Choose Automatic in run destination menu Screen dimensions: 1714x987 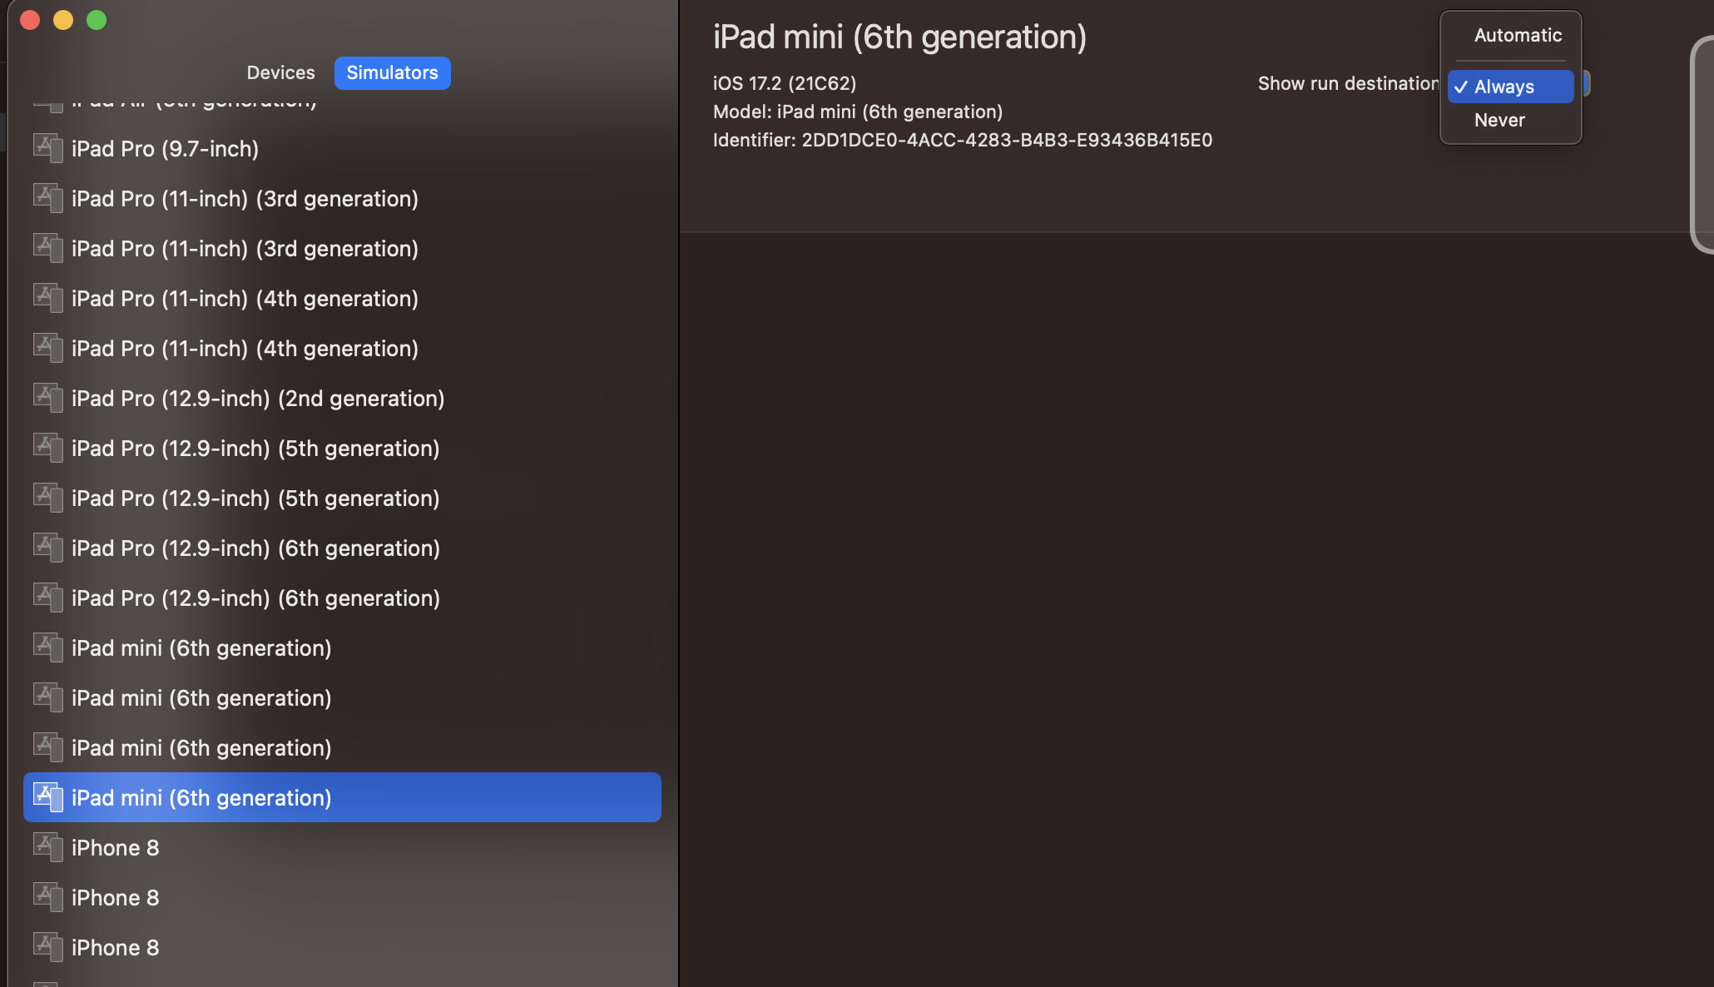tap(1517, 36)
